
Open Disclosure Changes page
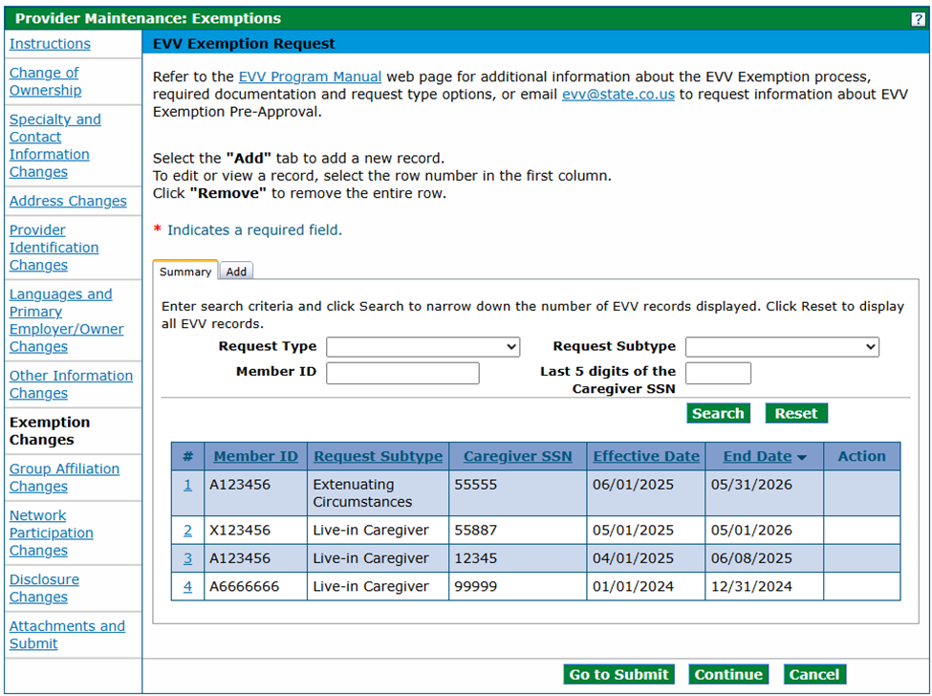(x=44, y=588)
